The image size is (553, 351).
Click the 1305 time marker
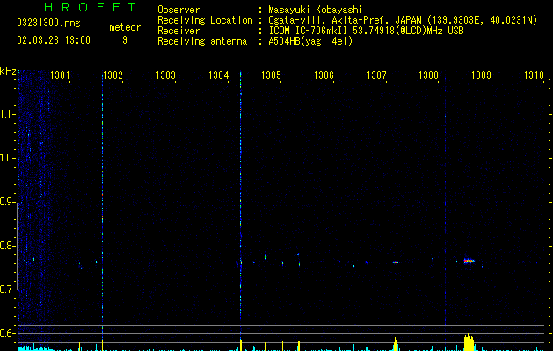click(271, 75)
